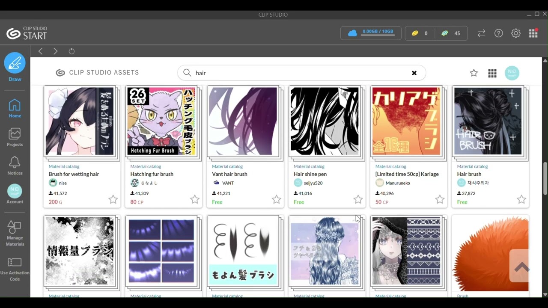
Task: Open author さなよし profile
Action: pyautogui.click(x=144, y=183)
